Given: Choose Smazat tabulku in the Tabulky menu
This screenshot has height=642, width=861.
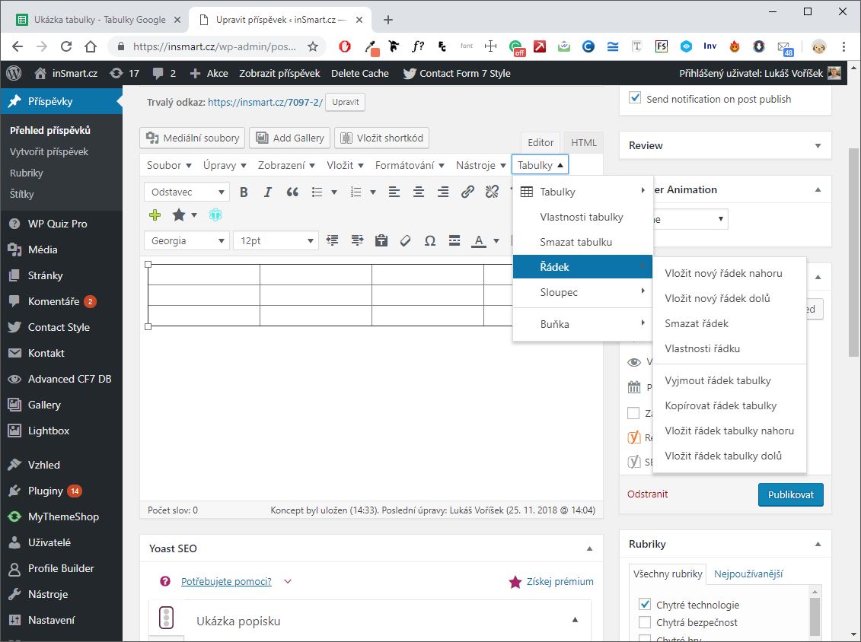Looking at the screenshot, I should pos(576,242).
